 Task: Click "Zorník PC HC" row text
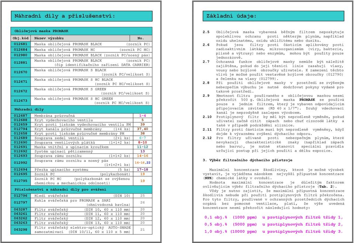click(x=48, y=179)
